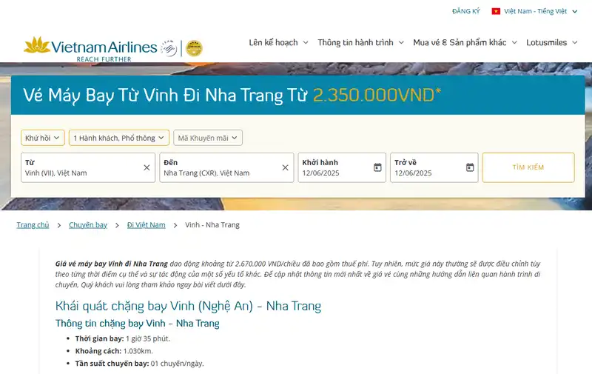Click the ĐĂNG KÝ link
This screenshot has height=374, width=592.
466,11
